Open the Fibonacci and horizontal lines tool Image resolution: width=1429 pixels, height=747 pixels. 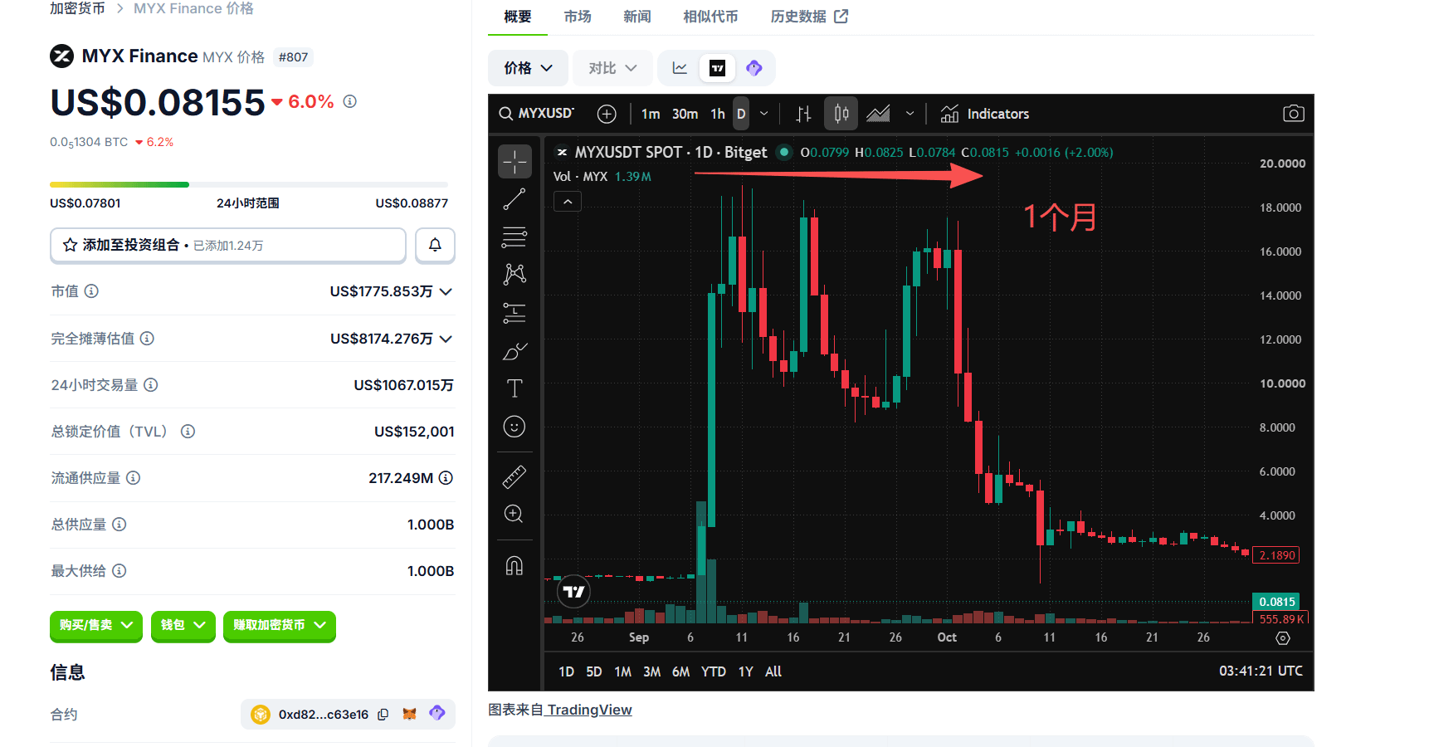[515, 237]
